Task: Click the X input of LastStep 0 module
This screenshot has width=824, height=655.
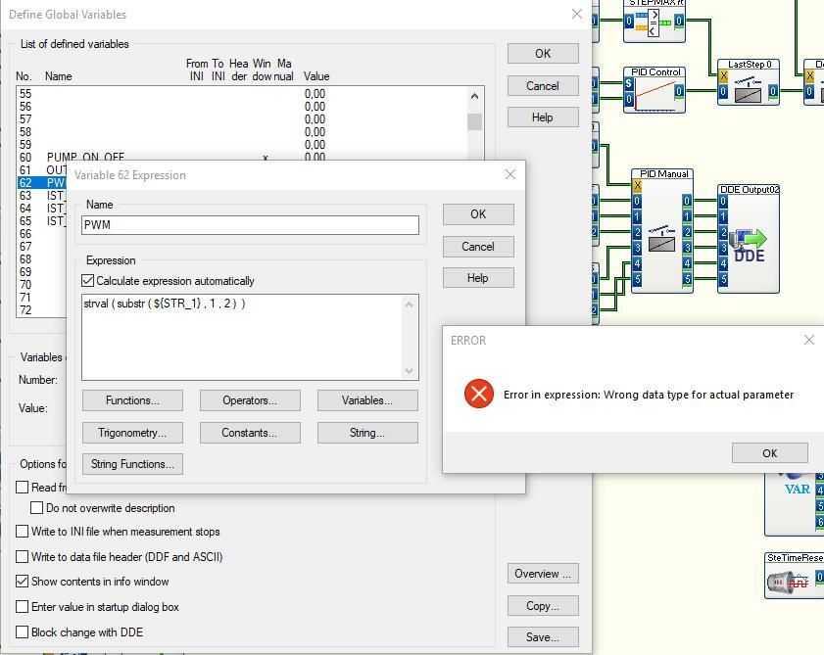Action: pos(723,75)
